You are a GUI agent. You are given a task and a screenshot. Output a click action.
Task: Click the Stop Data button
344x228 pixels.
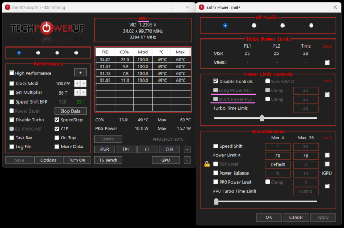(70, 111)
